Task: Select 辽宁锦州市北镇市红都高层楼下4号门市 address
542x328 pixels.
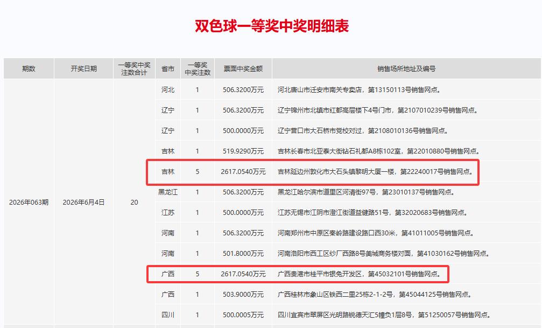Action: (x=378, y=110)
